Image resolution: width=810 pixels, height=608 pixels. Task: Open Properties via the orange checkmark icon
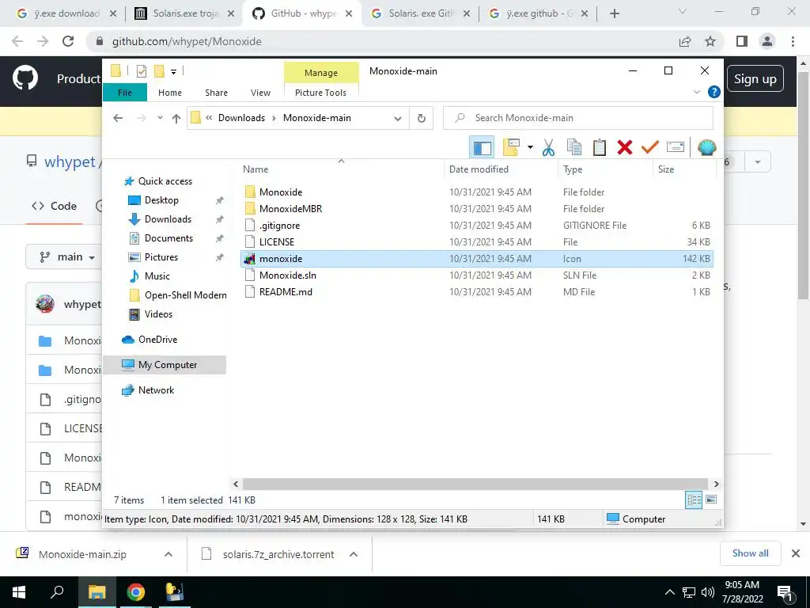click(650, 148)
